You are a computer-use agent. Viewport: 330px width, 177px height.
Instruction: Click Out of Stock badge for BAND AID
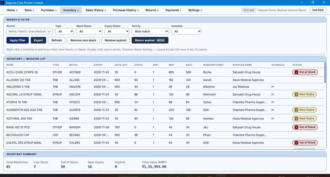[x=305, y=127]
